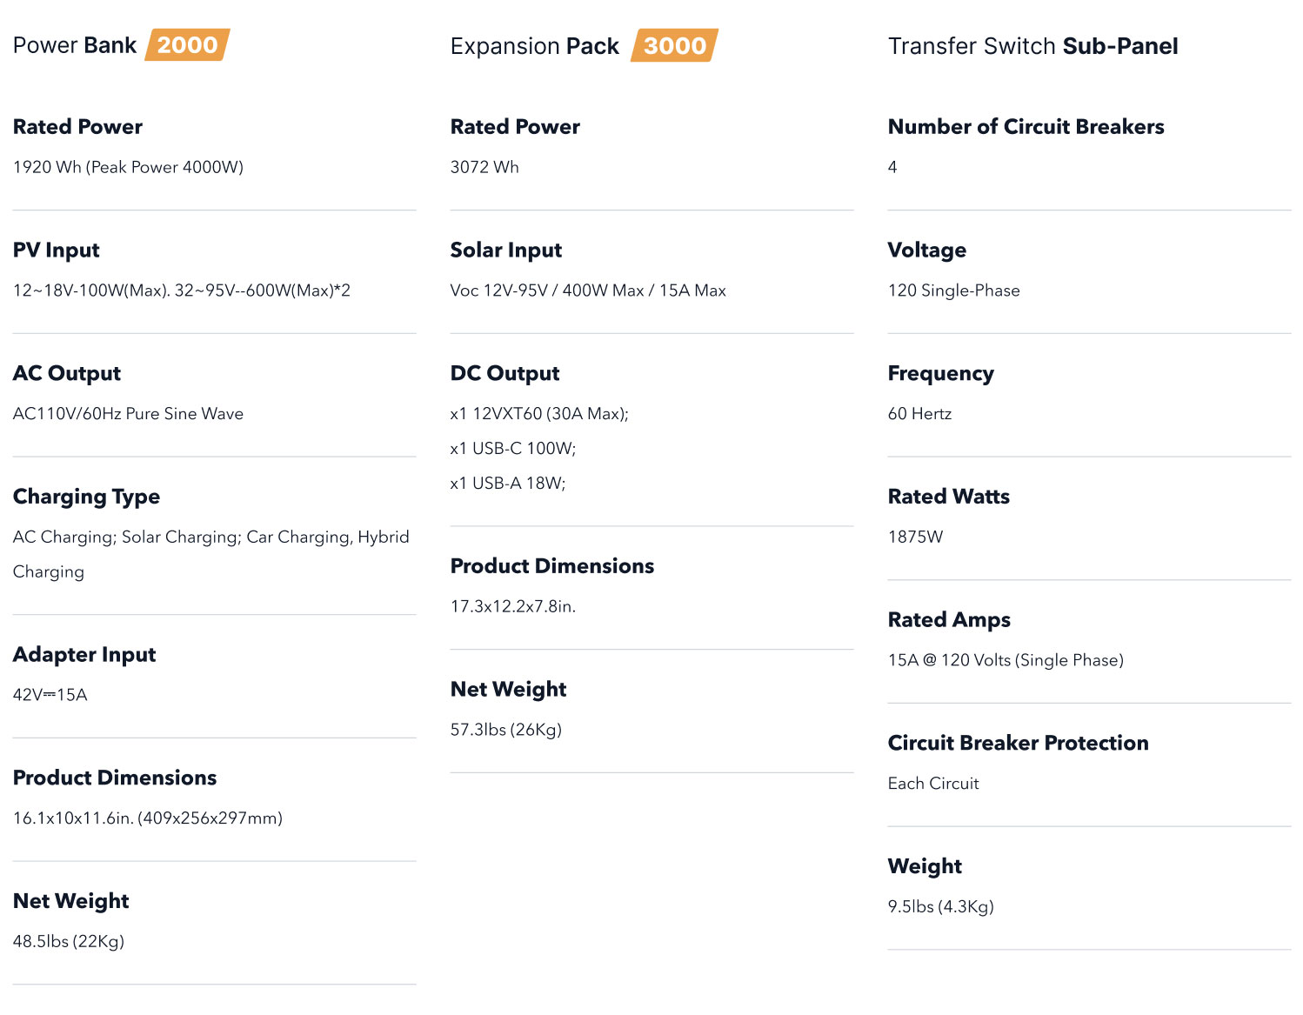Click the Rated Watts heading
This screenshot has width=1303, height=1015.
point(949,497)
